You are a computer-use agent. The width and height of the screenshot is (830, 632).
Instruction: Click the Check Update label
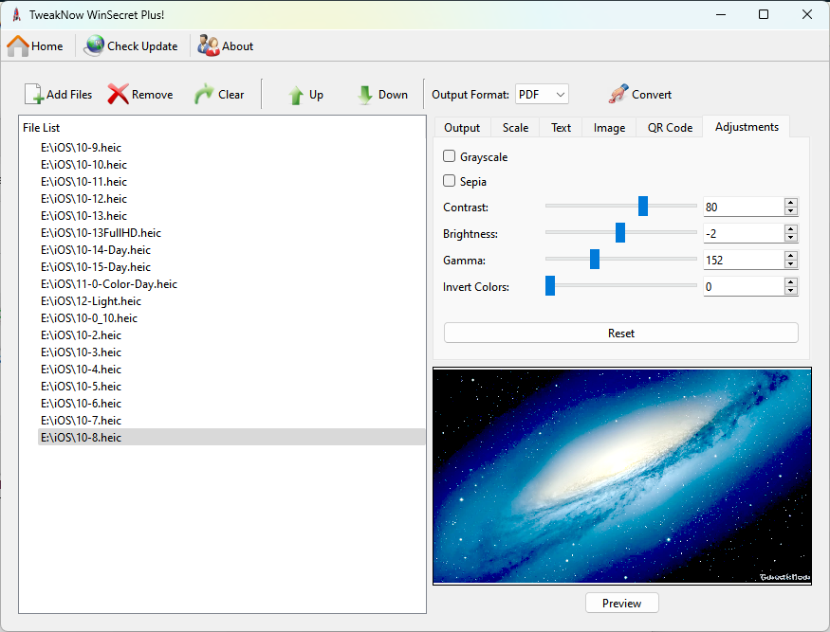click(x=142, y=46)
